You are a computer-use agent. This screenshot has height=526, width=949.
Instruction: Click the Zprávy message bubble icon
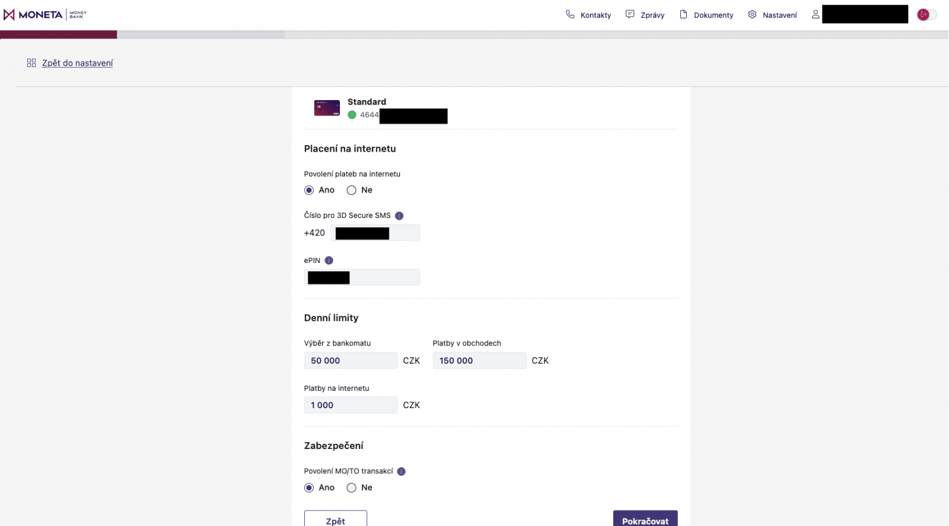630,14
